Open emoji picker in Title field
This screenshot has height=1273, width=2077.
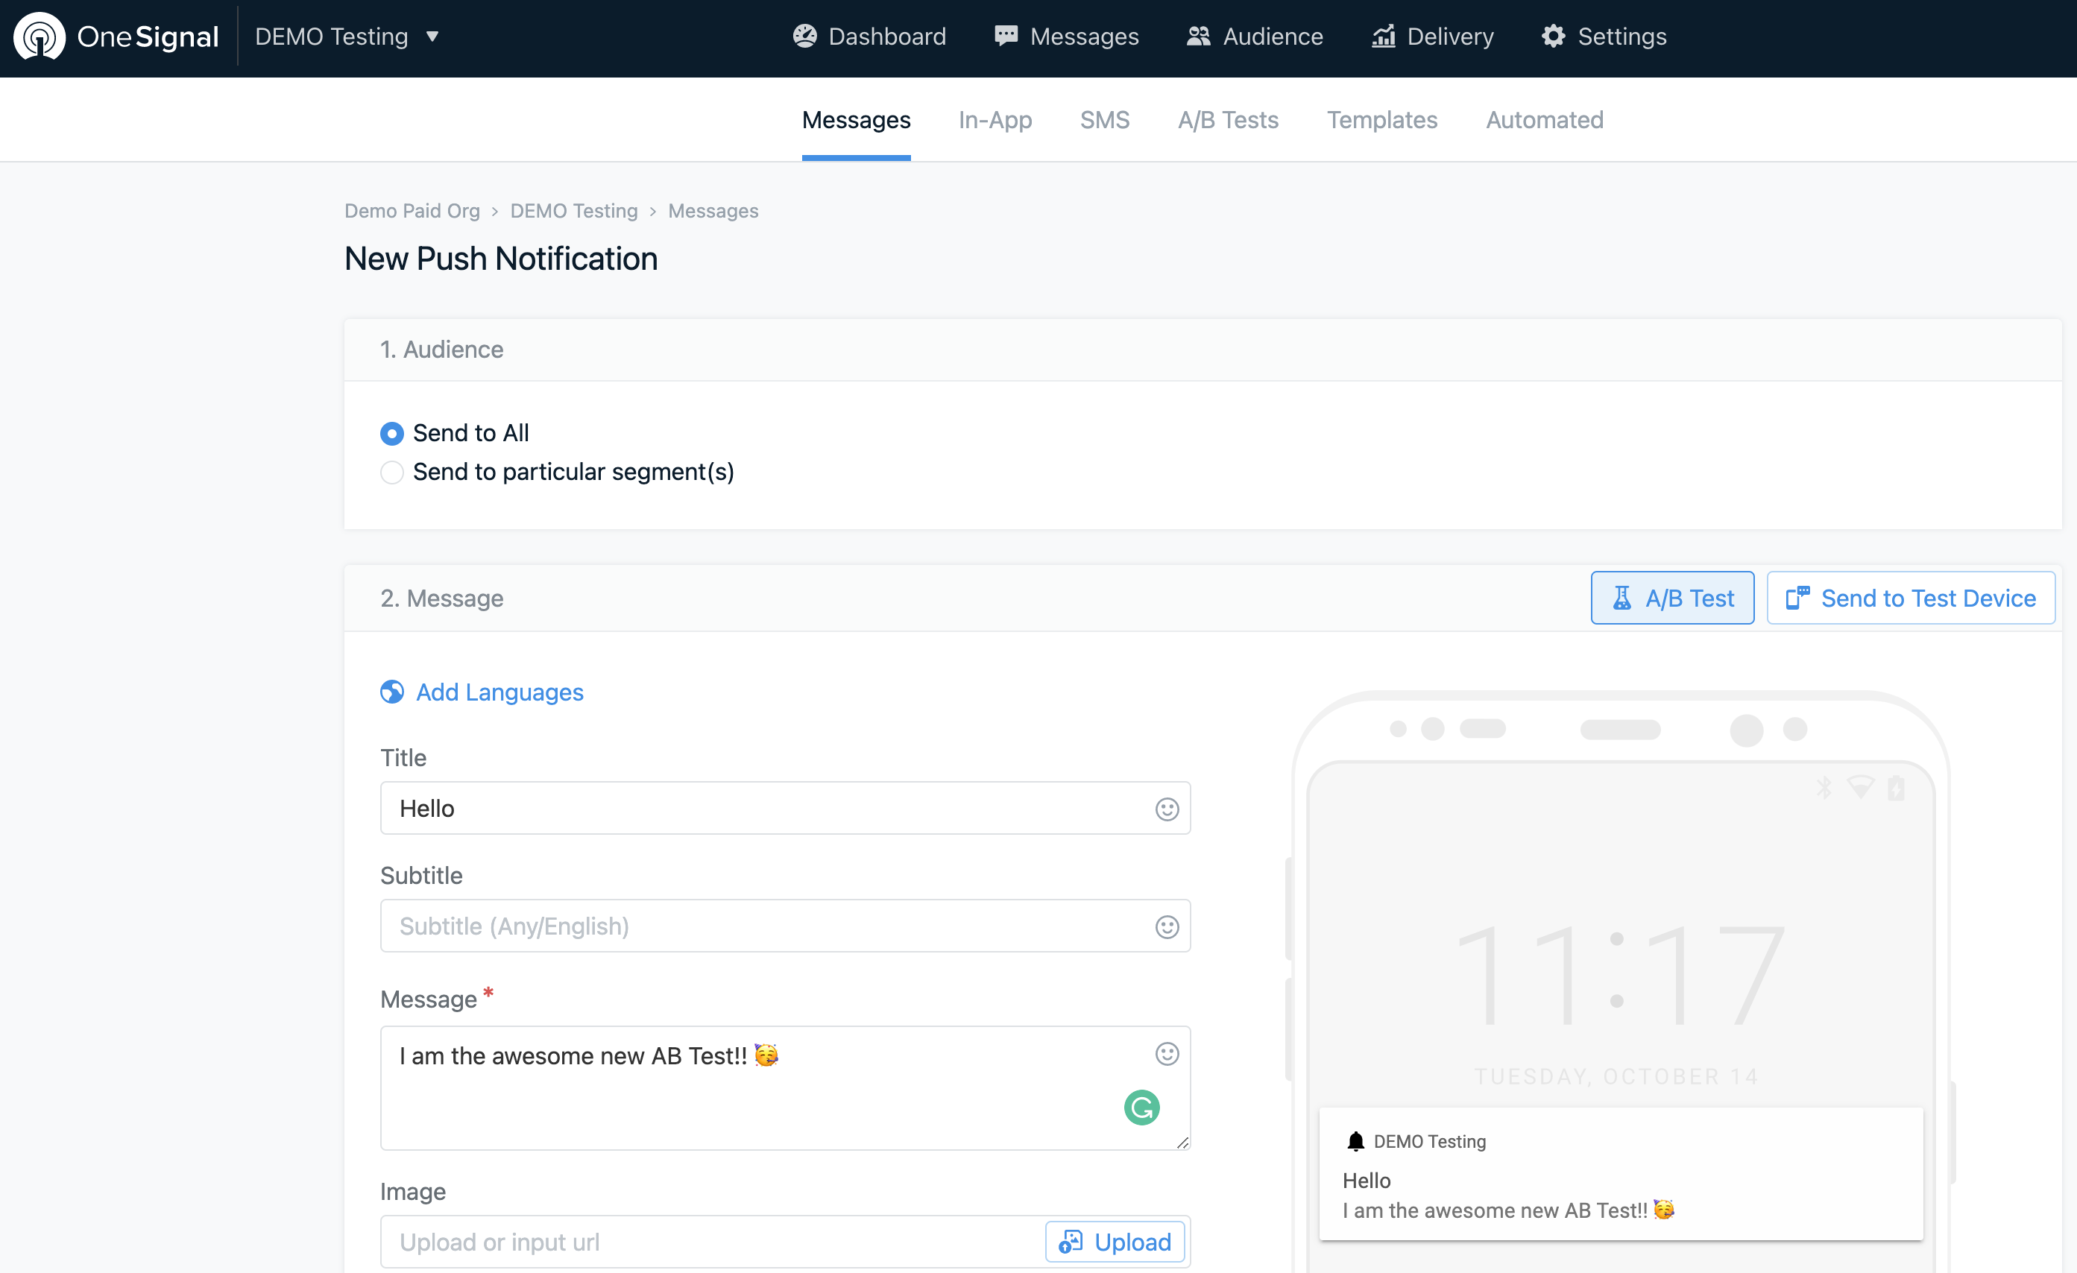click(x=1167, y=809)
